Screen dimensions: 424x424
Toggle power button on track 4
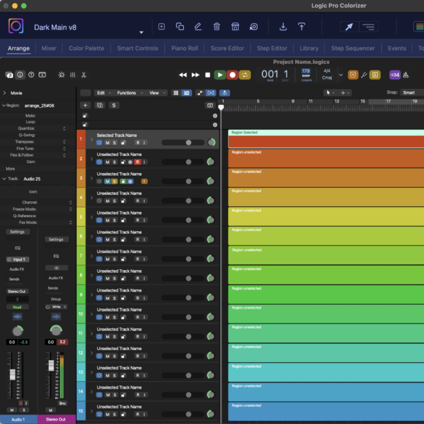(99, 201)
